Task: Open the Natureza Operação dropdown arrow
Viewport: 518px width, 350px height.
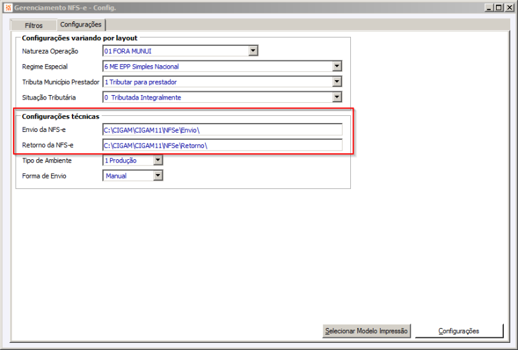Action: click(x=253, y=51)
